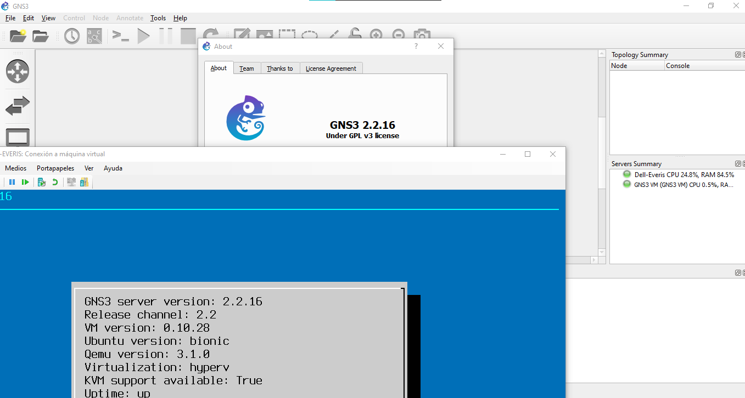
Task: Open the Tools menu in GNS3
Action: (x=158, y=18)
